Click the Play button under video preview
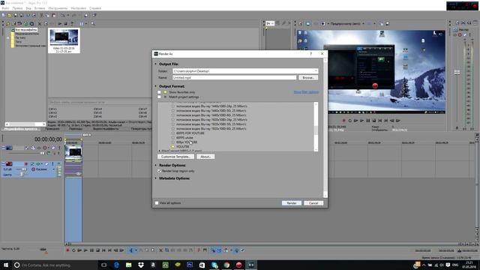The width and height of the screenshot is (480, 270). [x=361, y=121]
